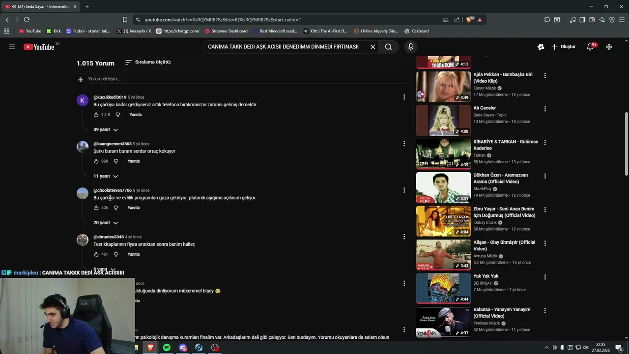
Task: Open the Best Minecraft seed bookmark
Action: 275,31
